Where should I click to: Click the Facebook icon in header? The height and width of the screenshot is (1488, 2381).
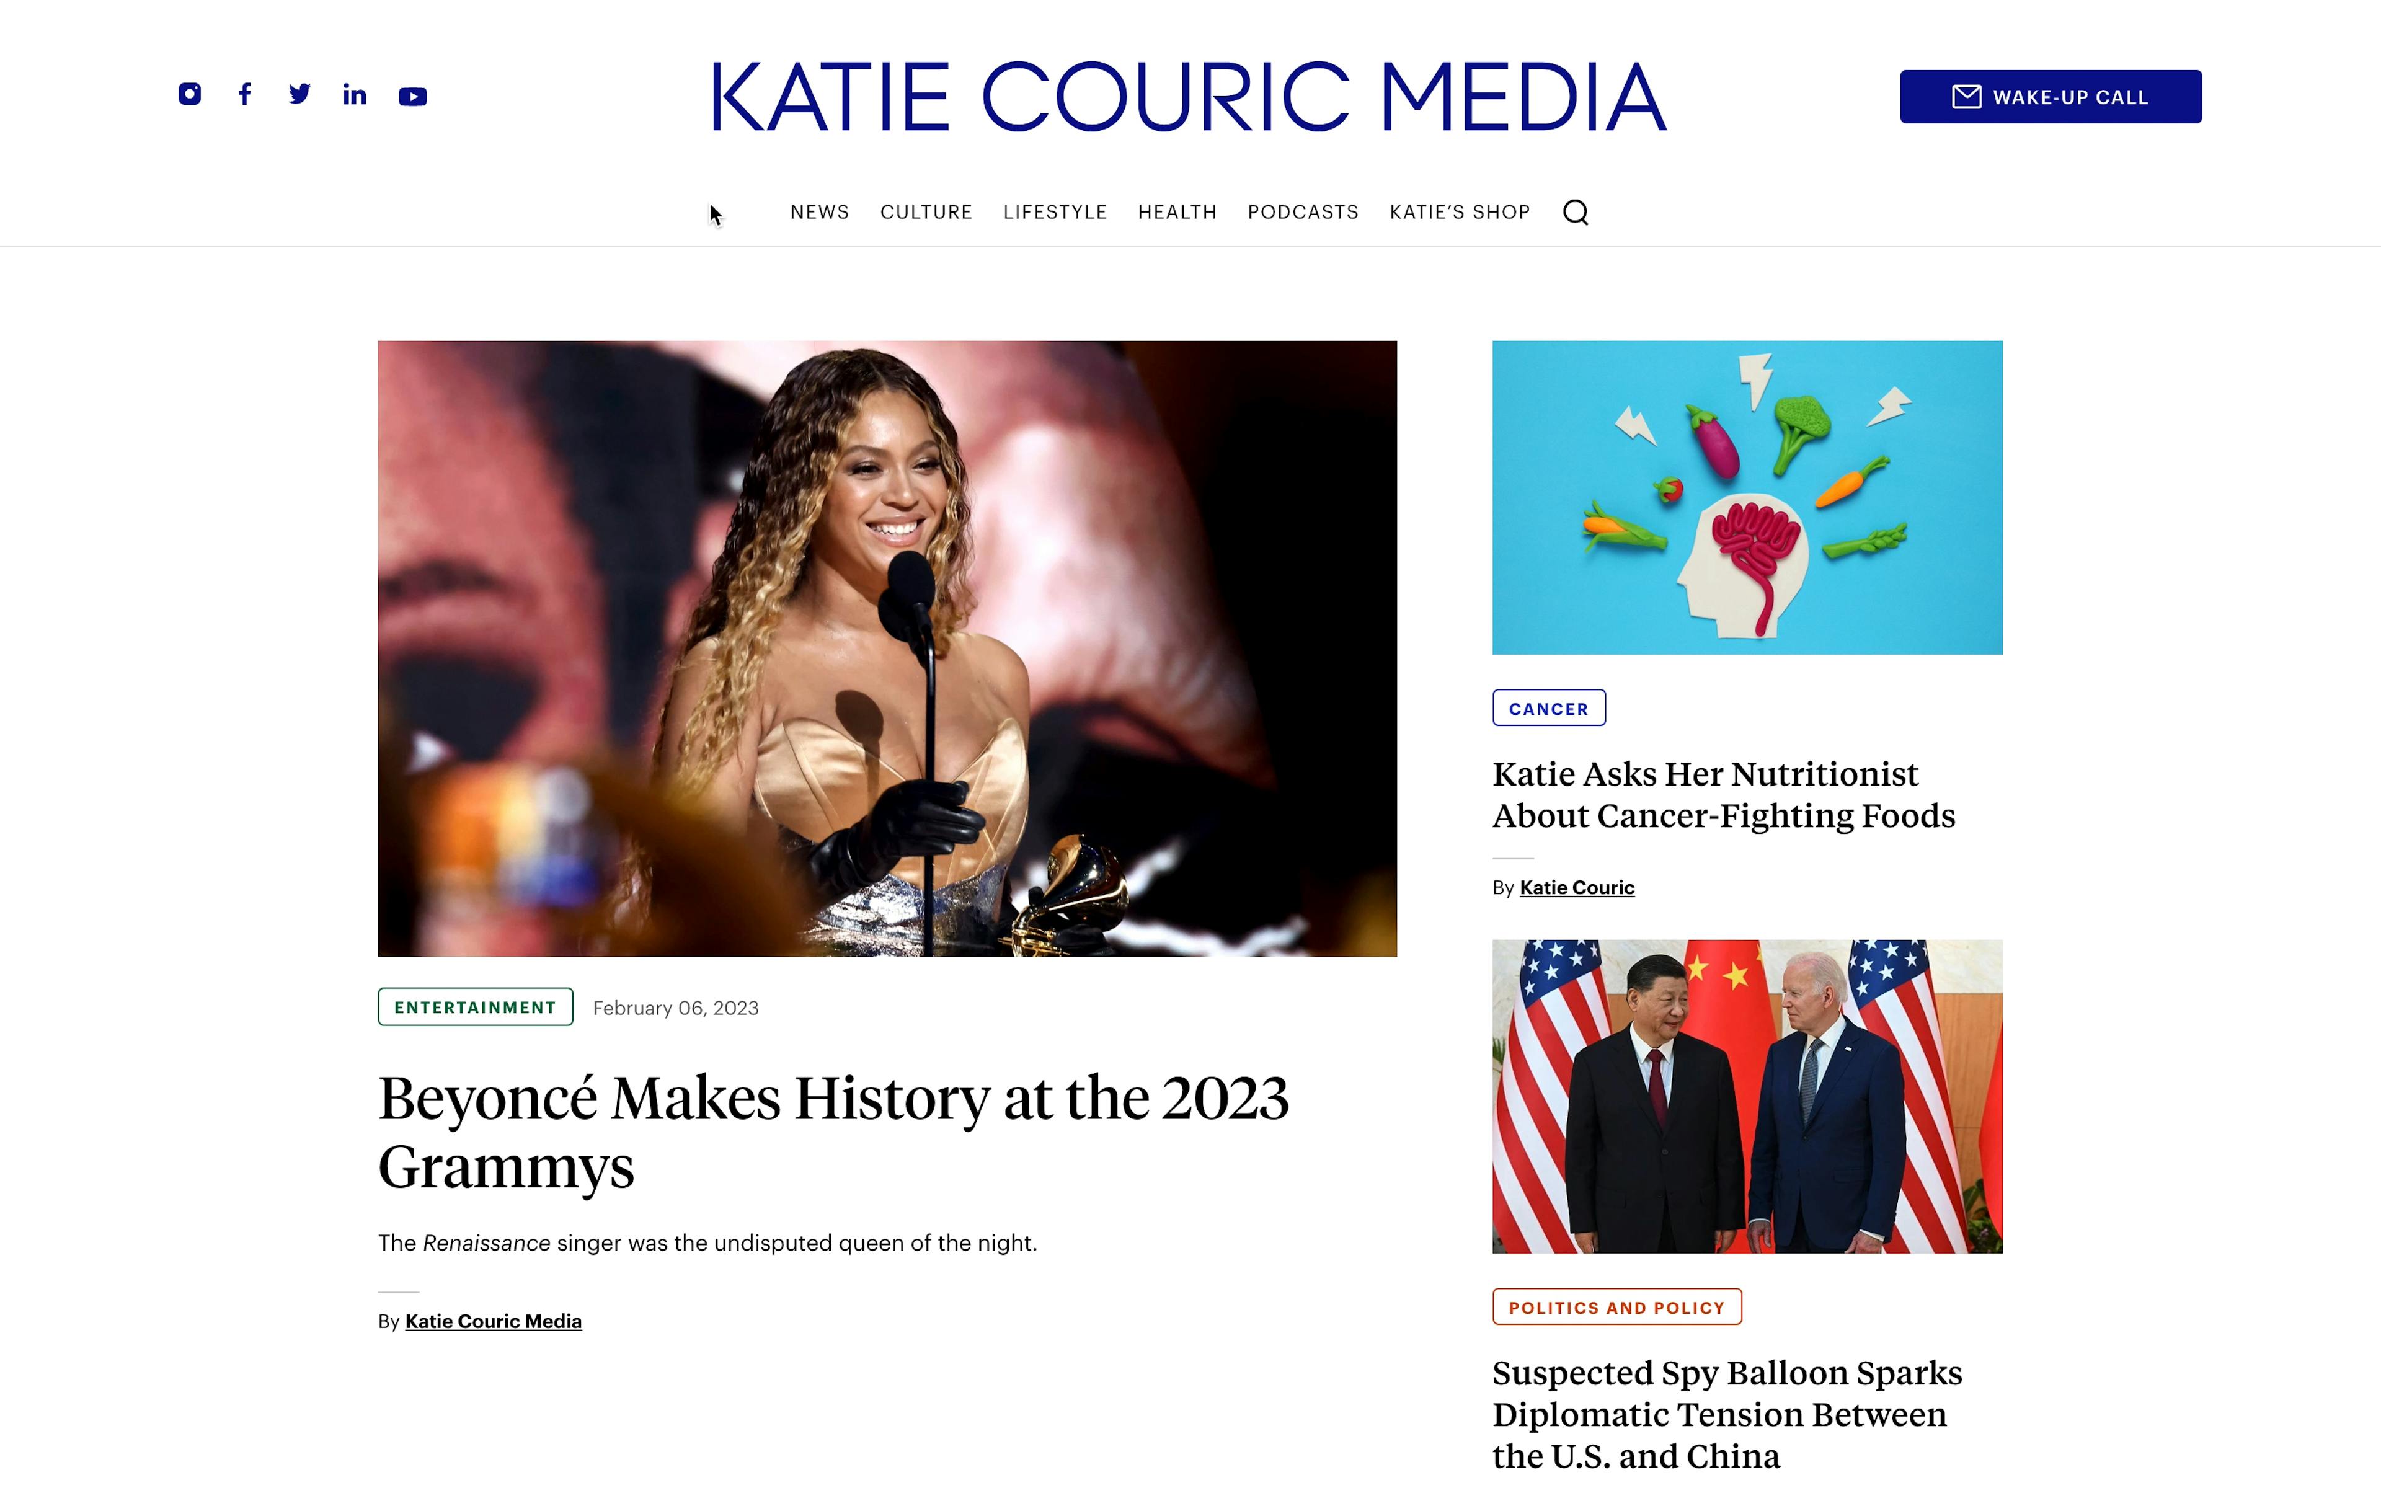pos(245,94)
